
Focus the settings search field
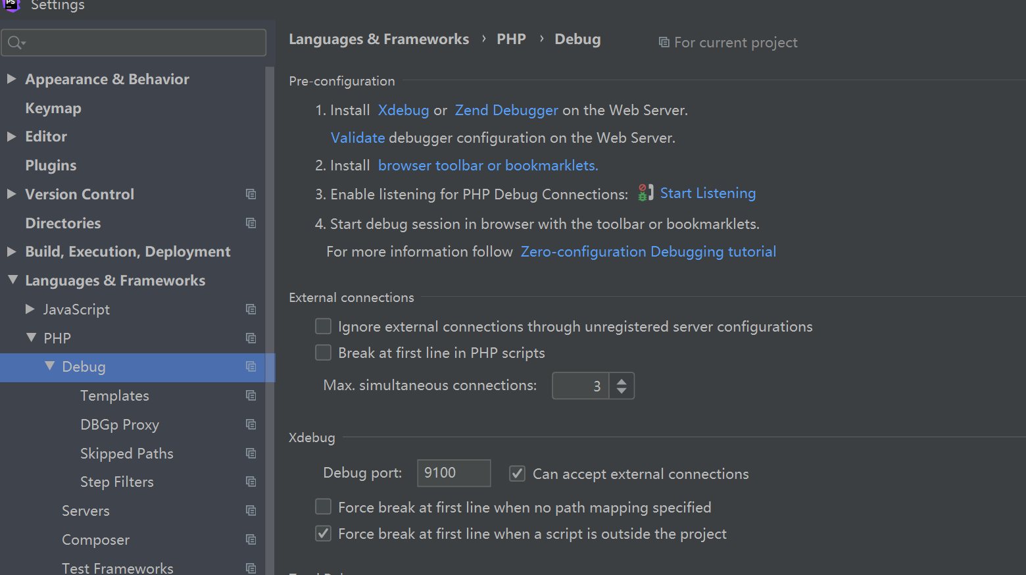(x=134, y=43)
